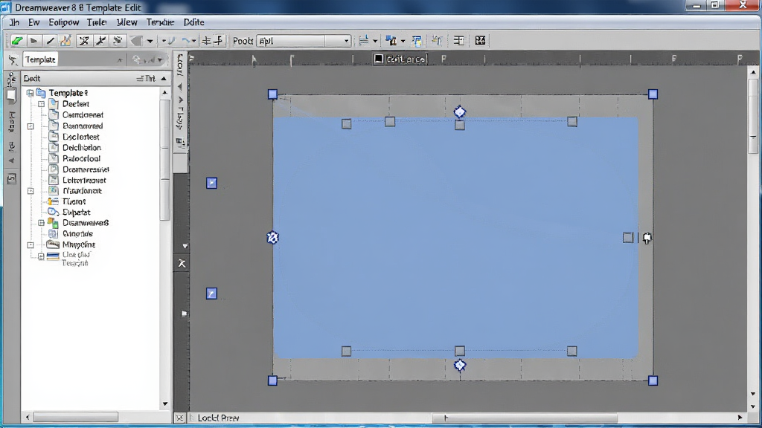Open the View menu
The width and height of the screenshot is (762, 428).
pyautogui.click(x=127, y=22)
